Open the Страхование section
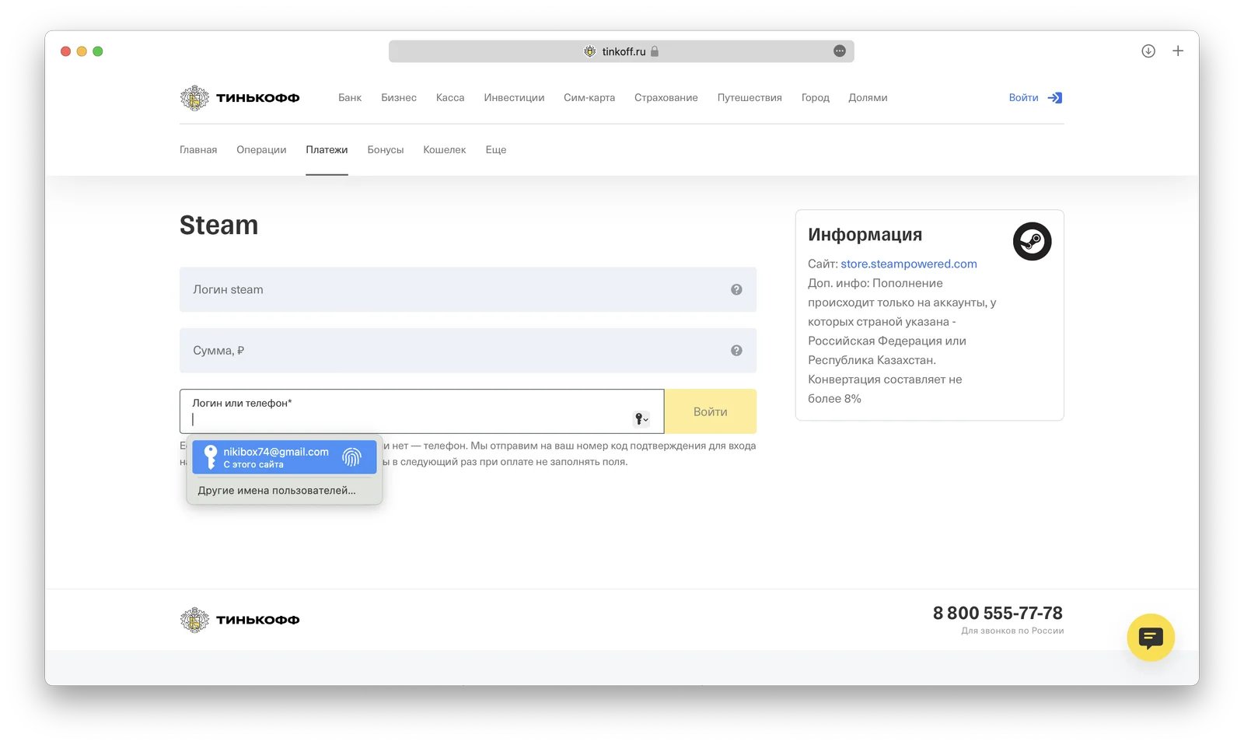The width and height of the screenshot is (1244, 745). (666, 98)
